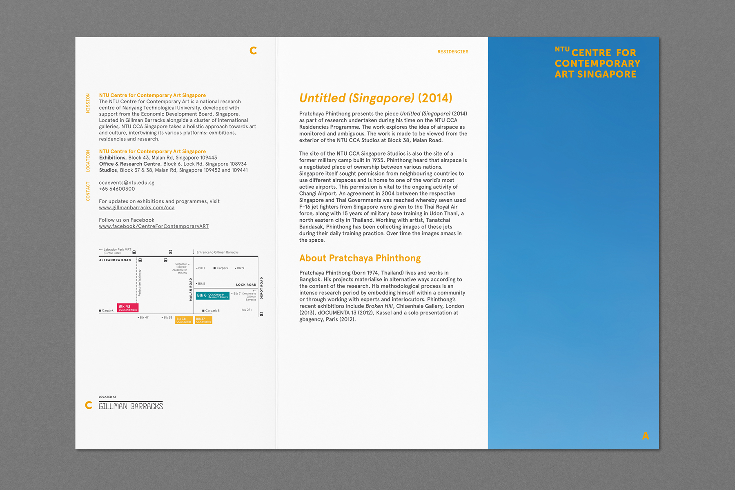Click the bus icon right of Pedestrian Walkway line
This screenshot has width=735, height=490.
(140, 260)
